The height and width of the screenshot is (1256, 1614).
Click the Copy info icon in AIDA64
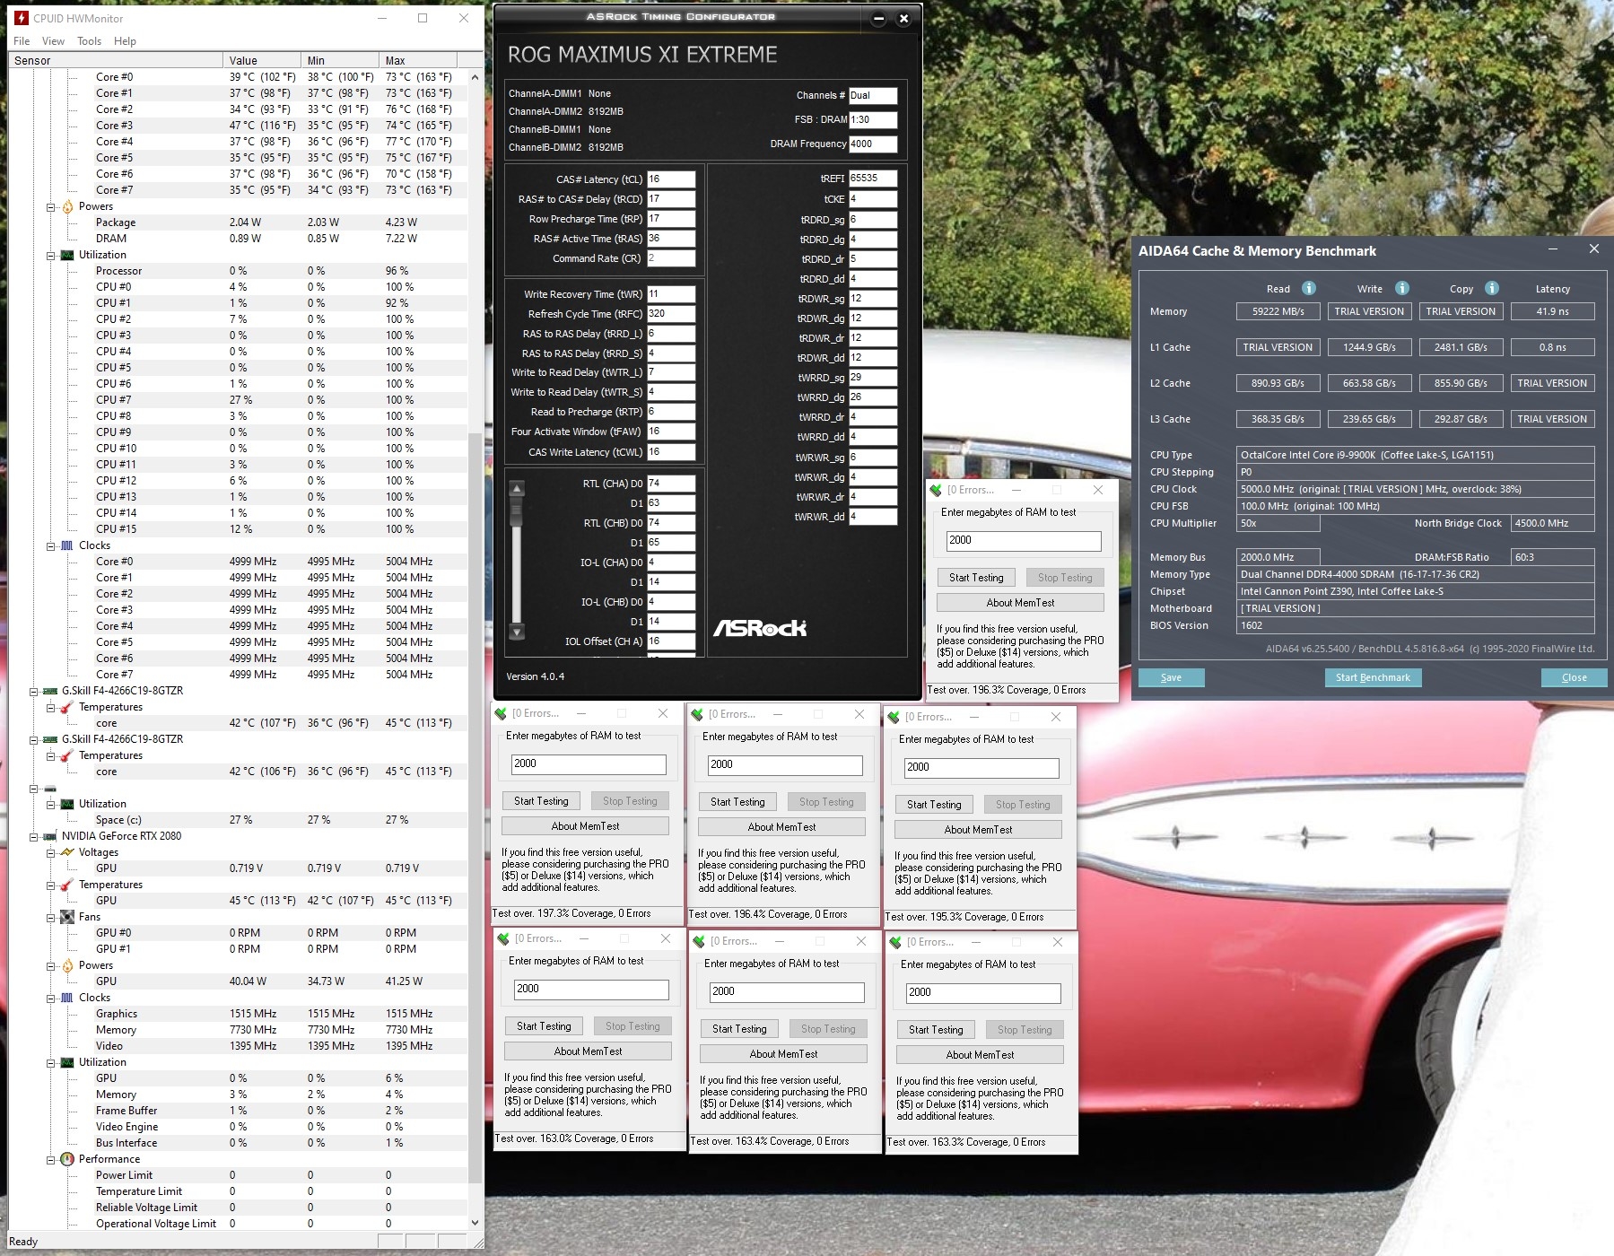click(x=1492, y=288)
